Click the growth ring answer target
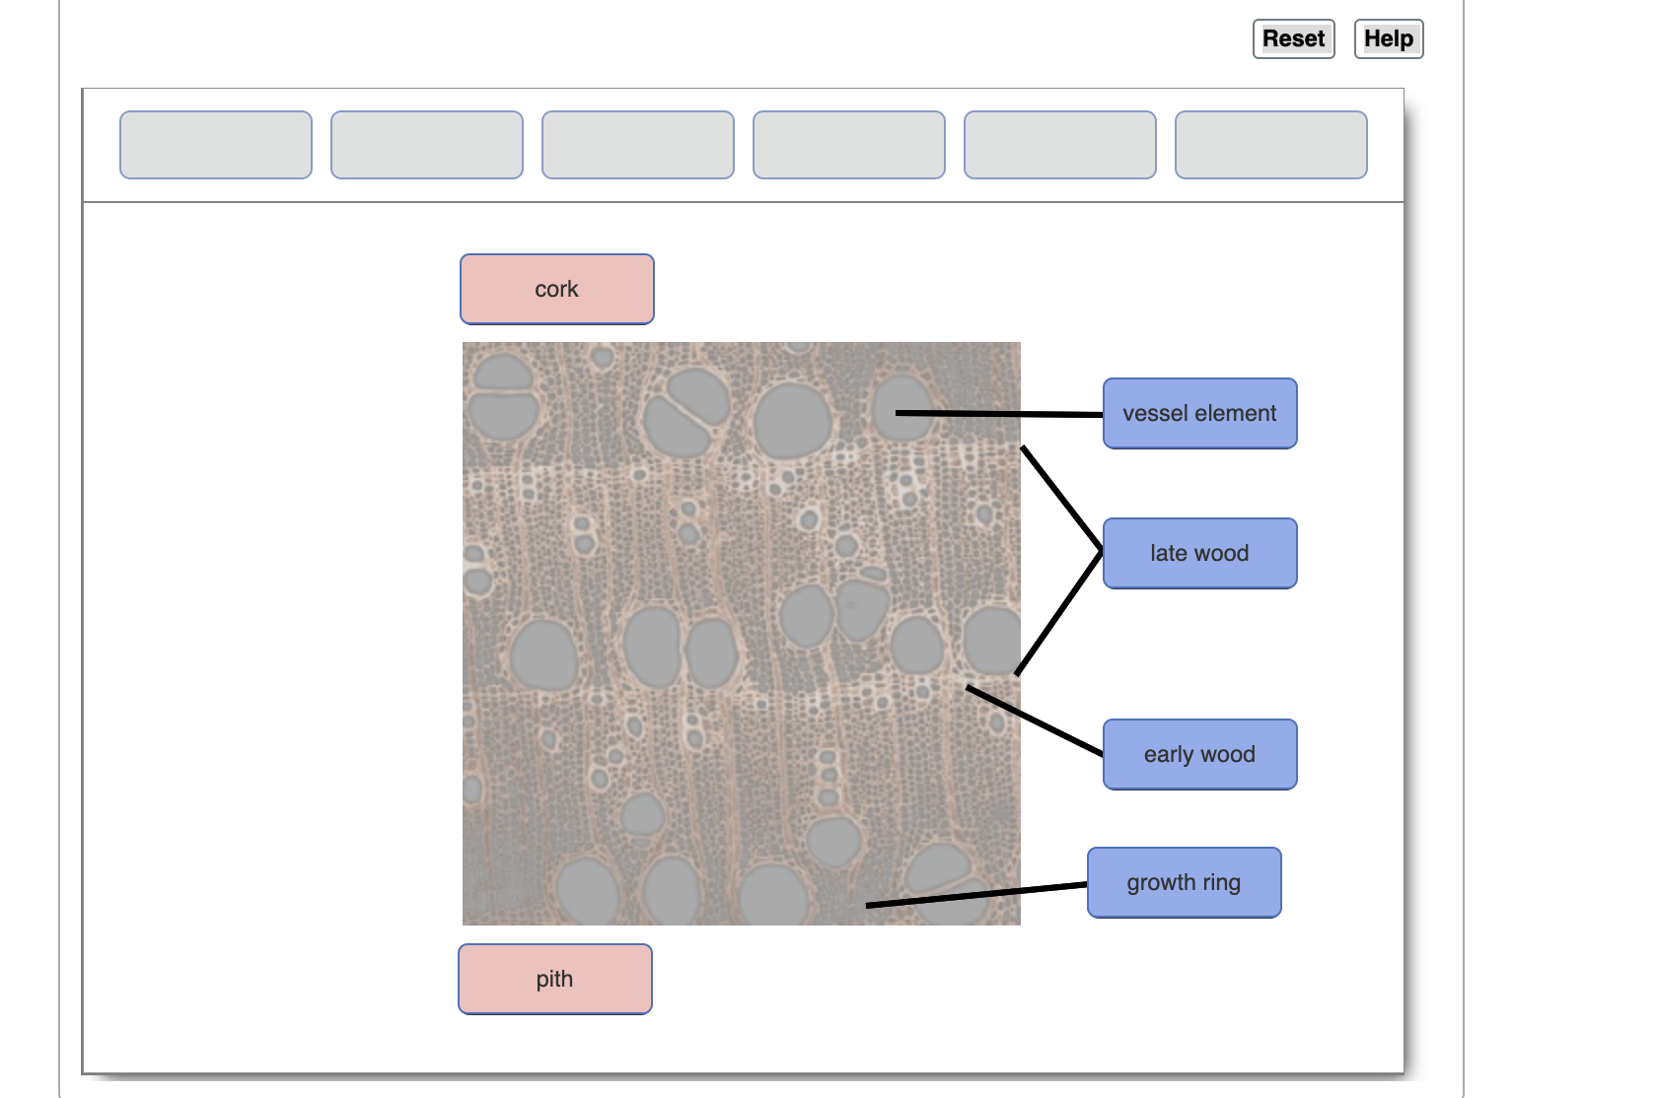This screenshot has width=1657, height=1098. (x=1184, y=882)
